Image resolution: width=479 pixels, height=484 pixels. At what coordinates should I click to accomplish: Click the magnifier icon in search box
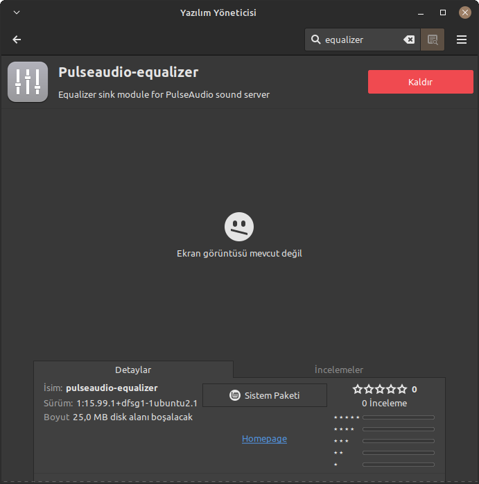pos(315,40)
